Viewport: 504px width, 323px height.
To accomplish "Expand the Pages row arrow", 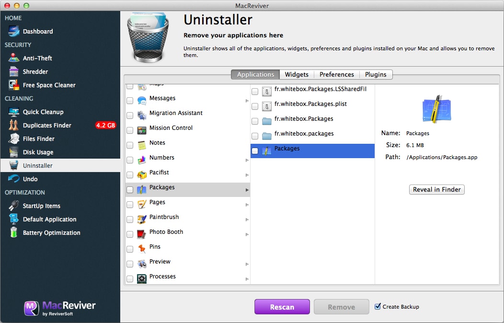I will [x=247, y=205].
